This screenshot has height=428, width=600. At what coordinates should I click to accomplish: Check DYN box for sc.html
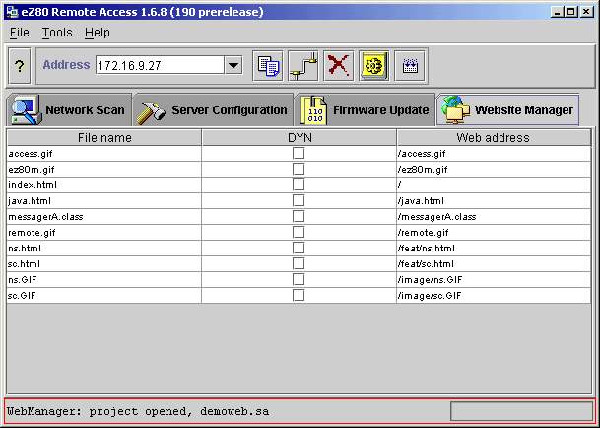(299, 263)
